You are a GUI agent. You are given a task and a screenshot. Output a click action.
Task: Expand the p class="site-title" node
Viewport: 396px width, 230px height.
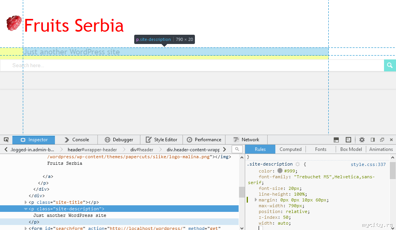coord(26,202)
